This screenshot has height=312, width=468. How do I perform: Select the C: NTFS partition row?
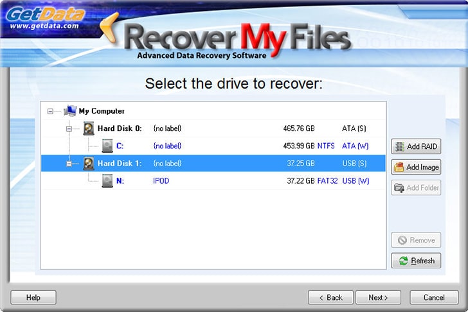[x=213, y=146]
